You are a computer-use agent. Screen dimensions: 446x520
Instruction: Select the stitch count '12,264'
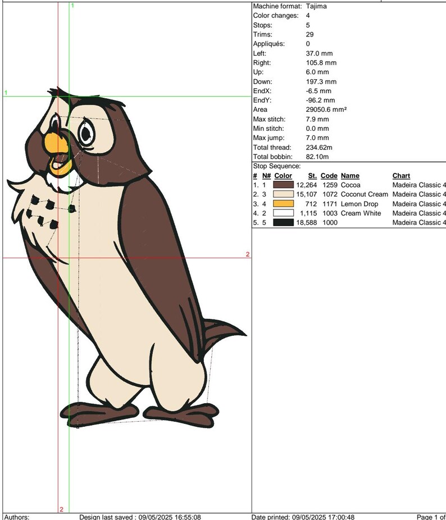click(307, 185)
